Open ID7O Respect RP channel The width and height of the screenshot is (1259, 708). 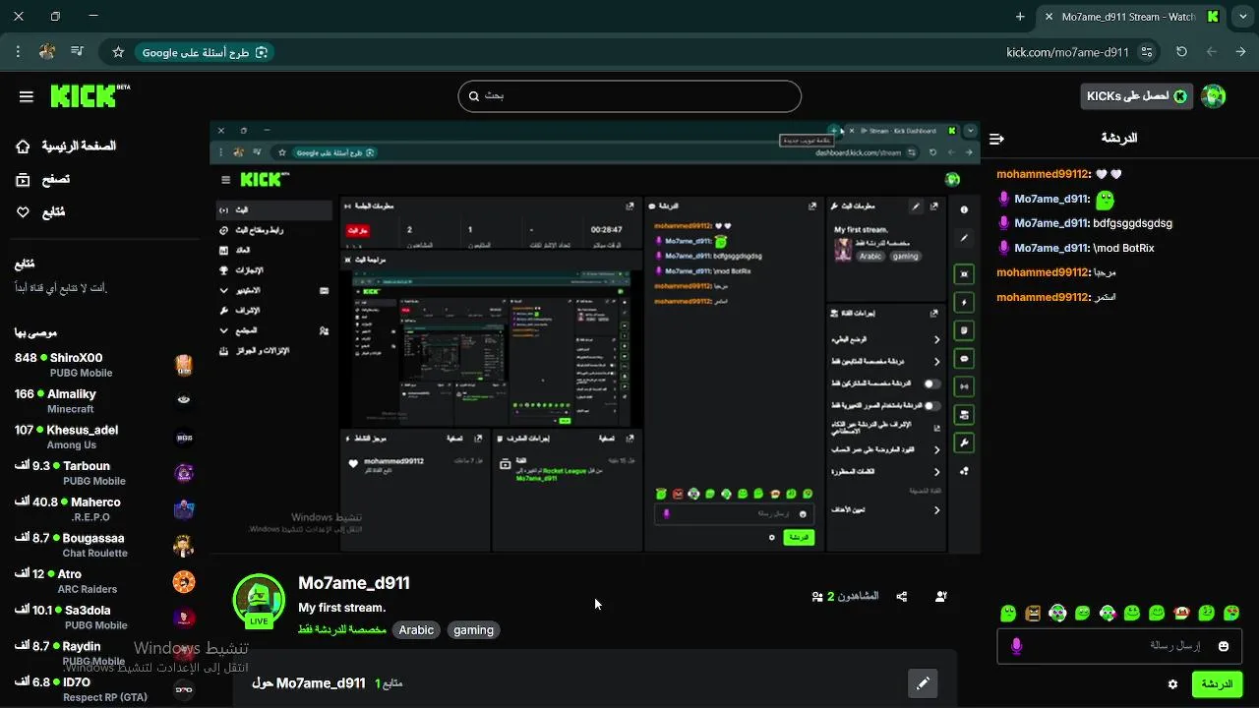click(103, 689)
